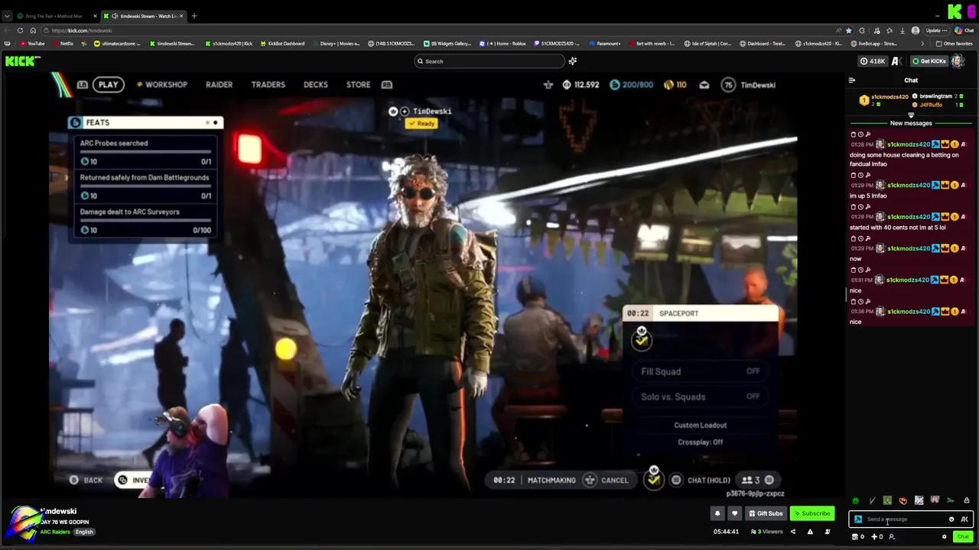Click timeout icon on 'im up 5 lmfao' message
Image resolution: width=979 pixels, height=550 pixels.
click(x=861, y=175)
